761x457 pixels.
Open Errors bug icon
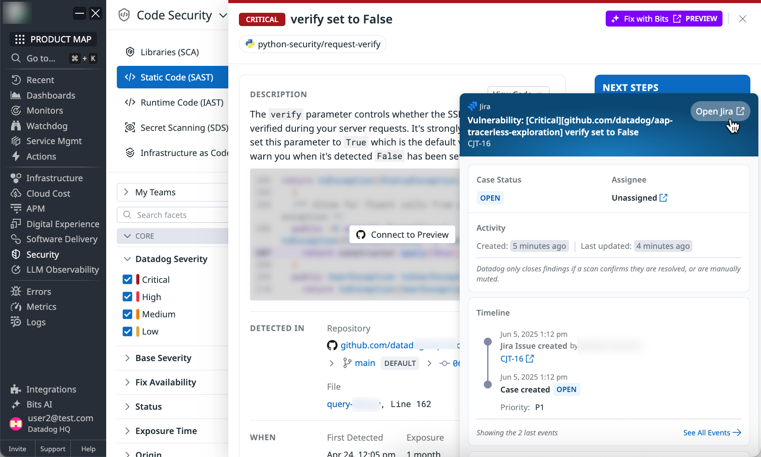point(16,292)
